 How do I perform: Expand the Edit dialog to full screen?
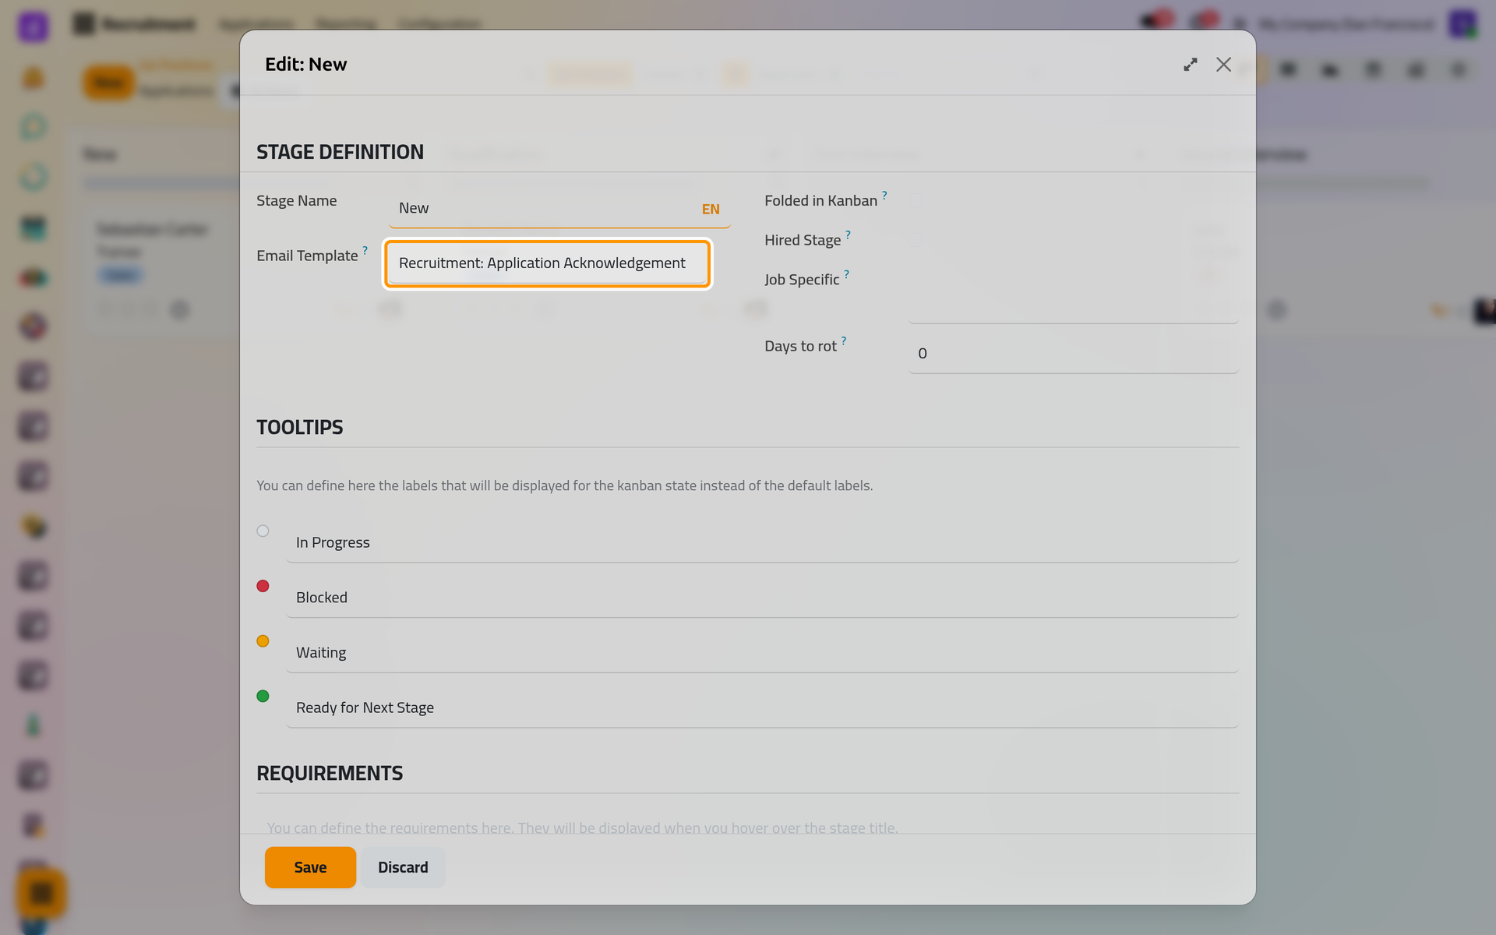pos(1190,65)
